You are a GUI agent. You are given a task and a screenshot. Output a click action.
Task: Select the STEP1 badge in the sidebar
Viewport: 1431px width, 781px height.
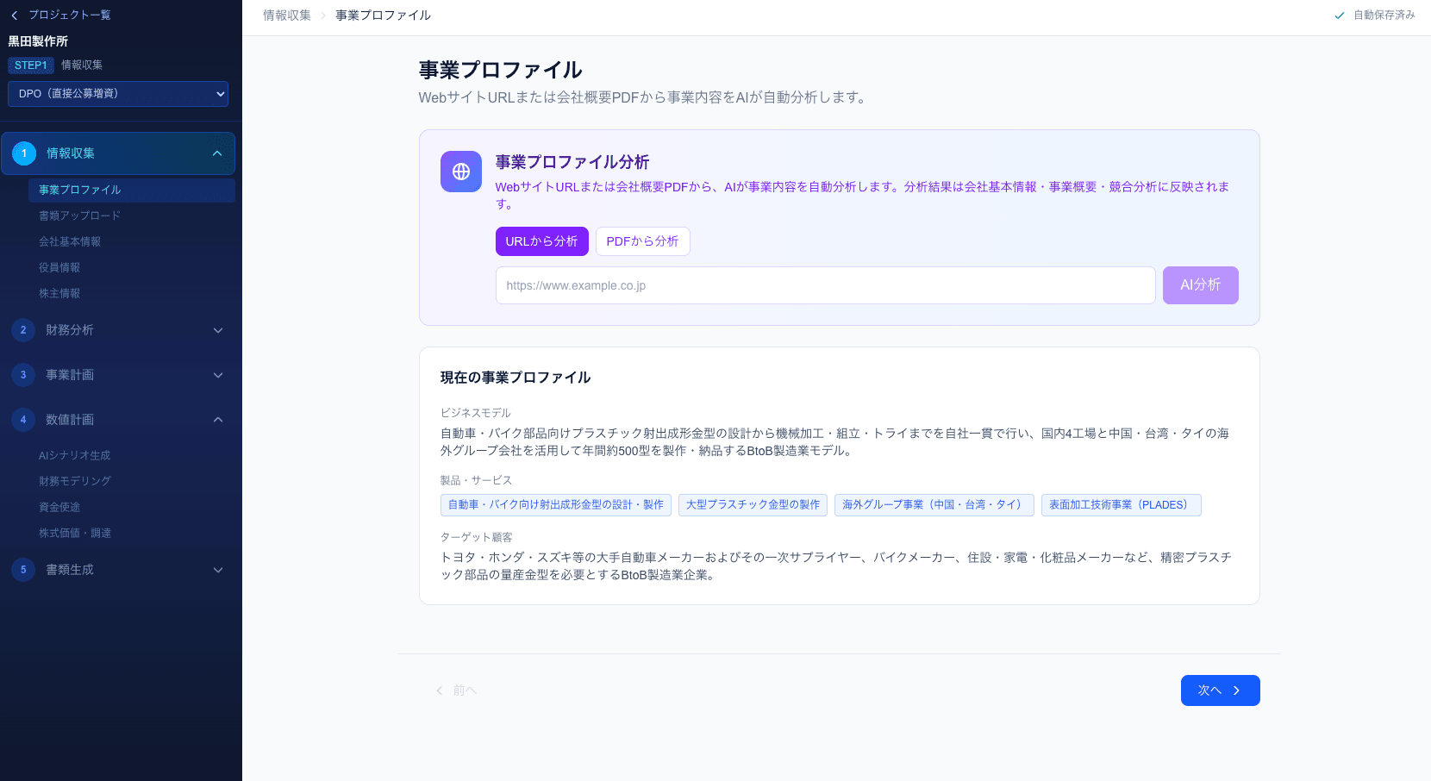[x=31, y=65]
